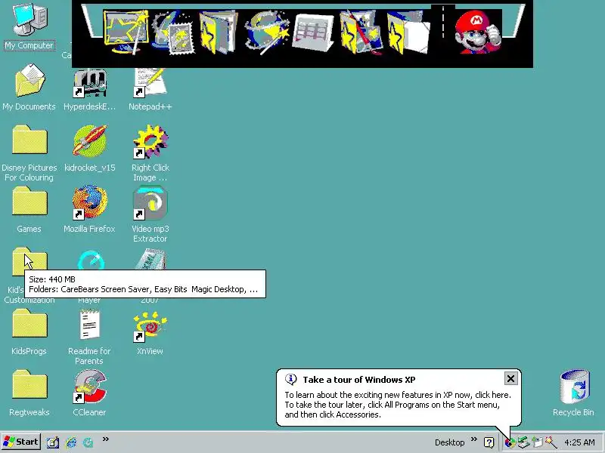605x453 pixels.
Task: Close the Take a tour balloon
Action: click(510, 379)
